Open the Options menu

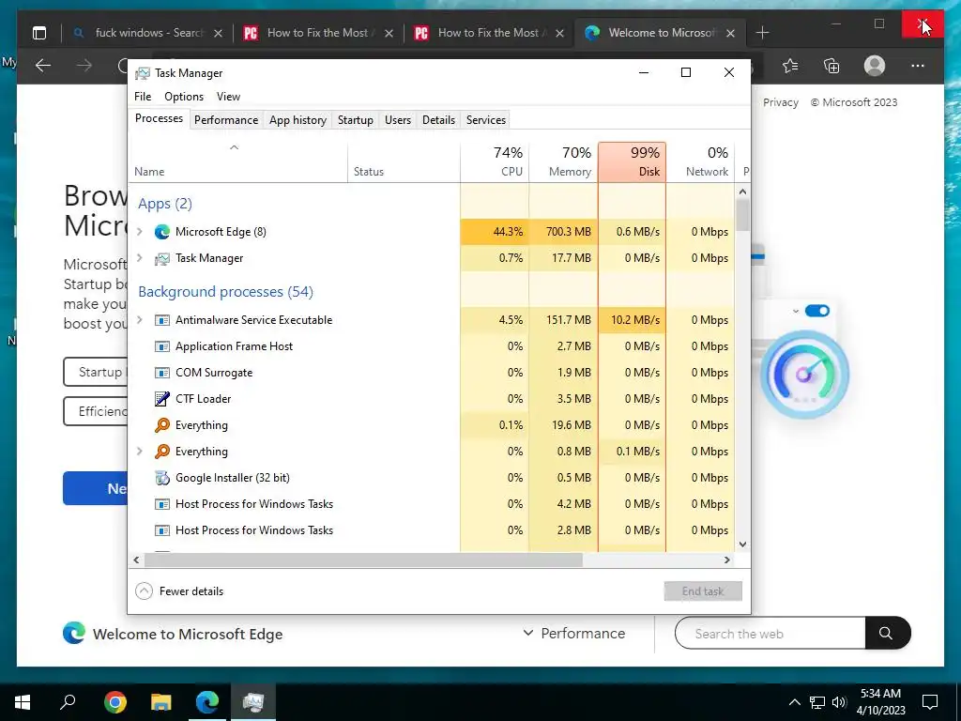[184, 97]
